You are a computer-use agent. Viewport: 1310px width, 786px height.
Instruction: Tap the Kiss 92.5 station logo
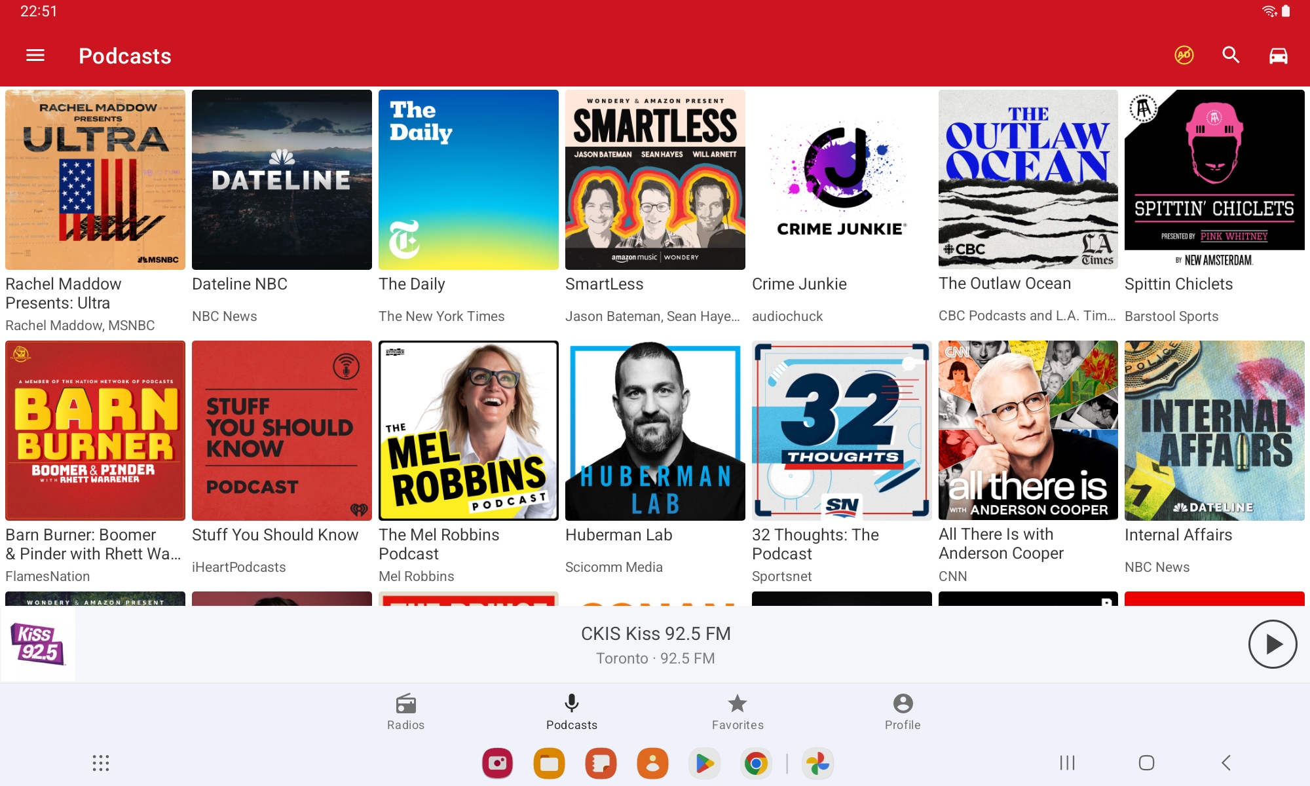coord(38,645)
